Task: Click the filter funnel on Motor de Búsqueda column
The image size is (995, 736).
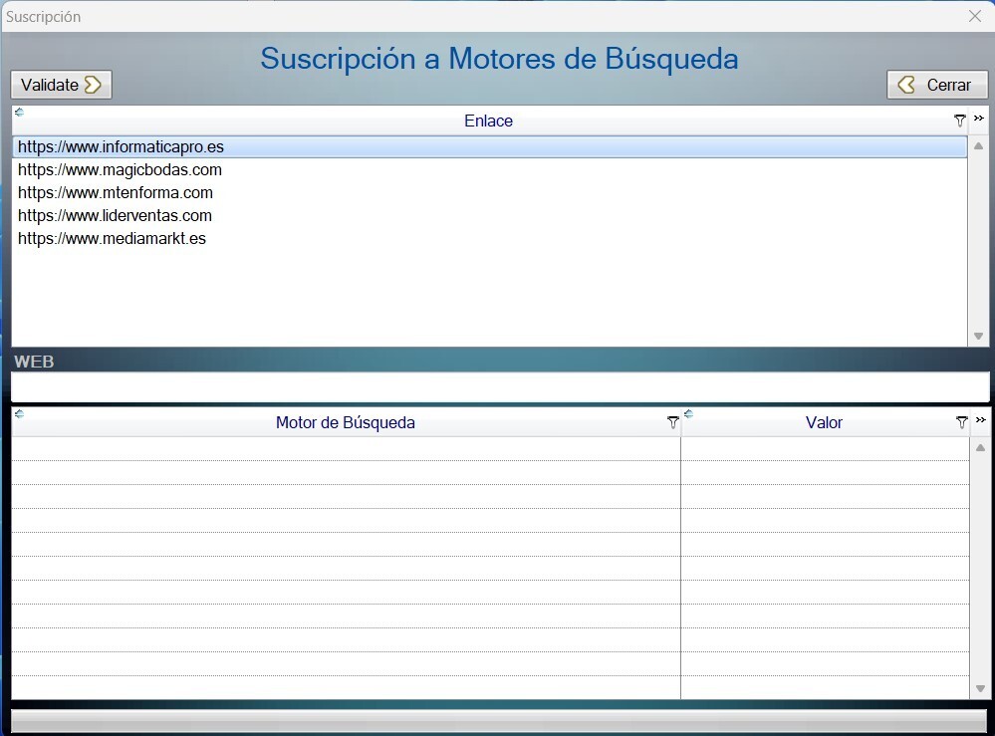Action: [673, 422]
